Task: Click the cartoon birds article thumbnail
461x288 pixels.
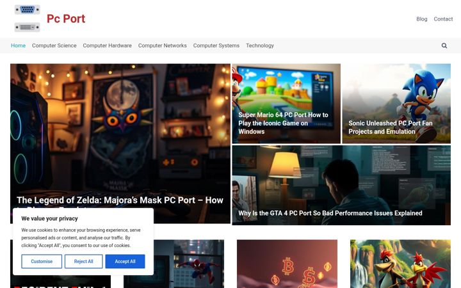Action: pos(400,264)
